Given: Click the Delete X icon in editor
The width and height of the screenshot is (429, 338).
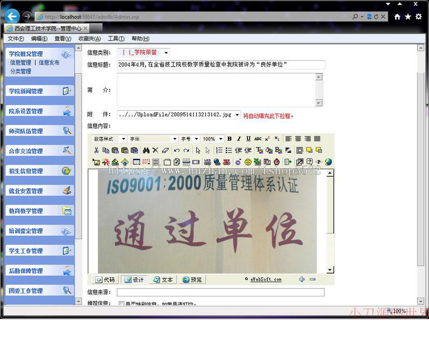Looking at the screenshot, I should [x=155, y=150].
